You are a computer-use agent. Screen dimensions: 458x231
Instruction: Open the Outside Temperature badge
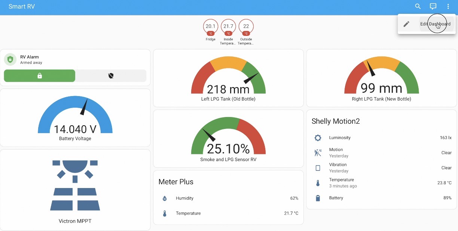tap(246, 32)
